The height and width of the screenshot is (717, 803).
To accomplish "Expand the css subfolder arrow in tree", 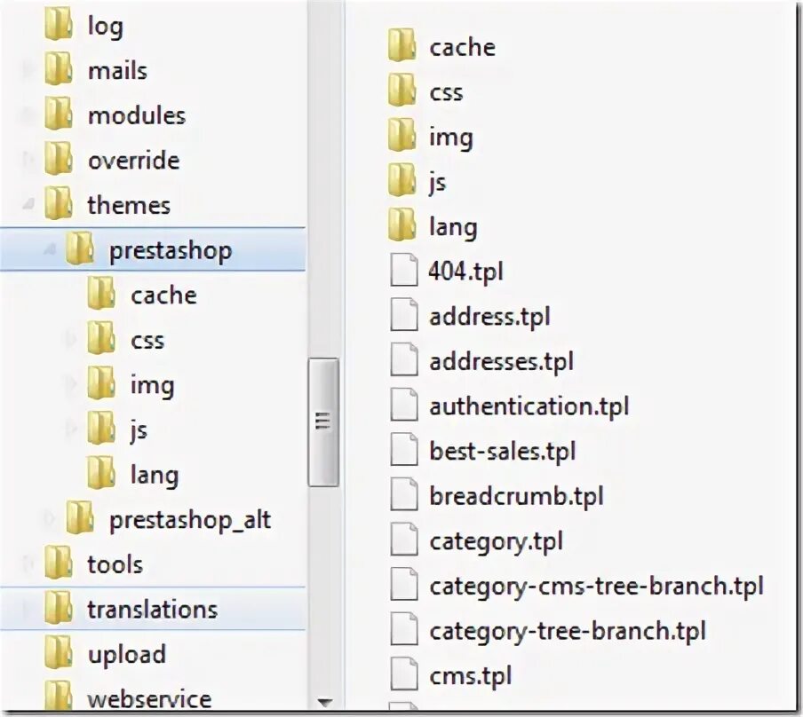I will 71,339.
